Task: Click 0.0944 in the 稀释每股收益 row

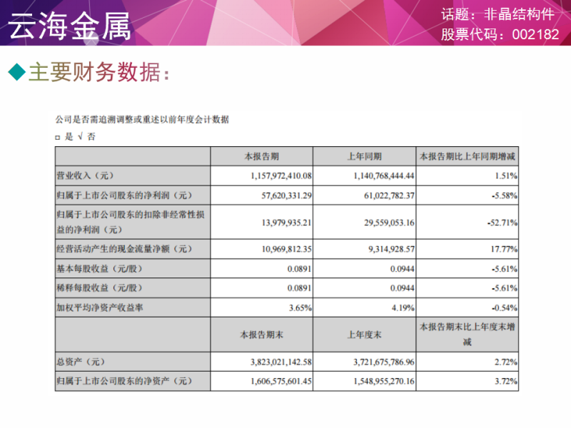Action: coord(402,288)
